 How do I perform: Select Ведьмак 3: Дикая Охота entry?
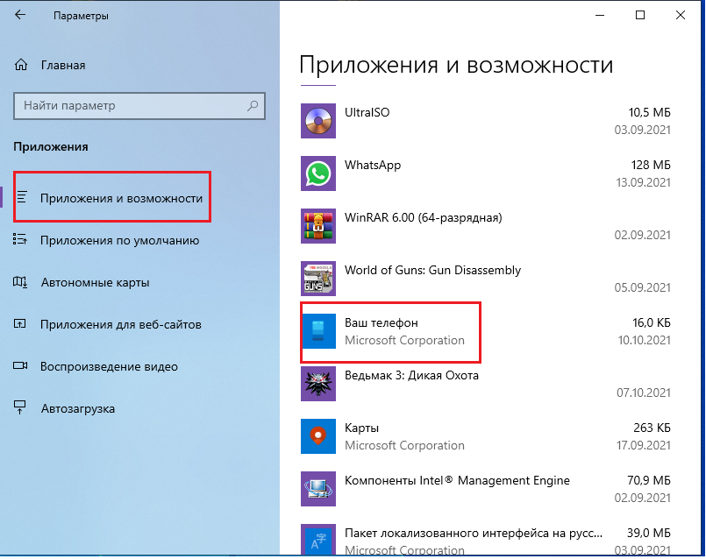coord(411,375)
